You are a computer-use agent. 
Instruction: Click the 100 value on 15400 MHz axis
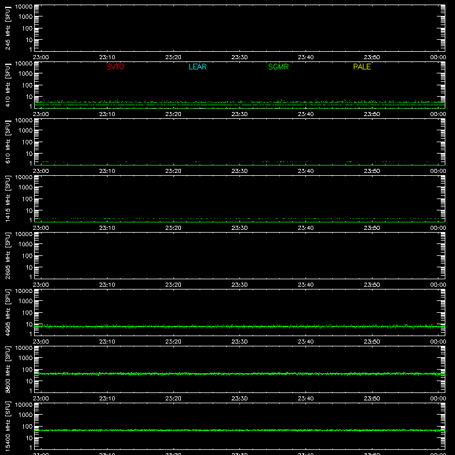click(27, 426)
